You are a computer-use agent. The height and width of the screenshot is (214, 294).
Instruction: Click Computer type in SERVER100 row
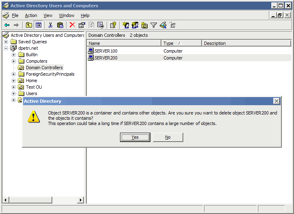(x=173, y=51)
